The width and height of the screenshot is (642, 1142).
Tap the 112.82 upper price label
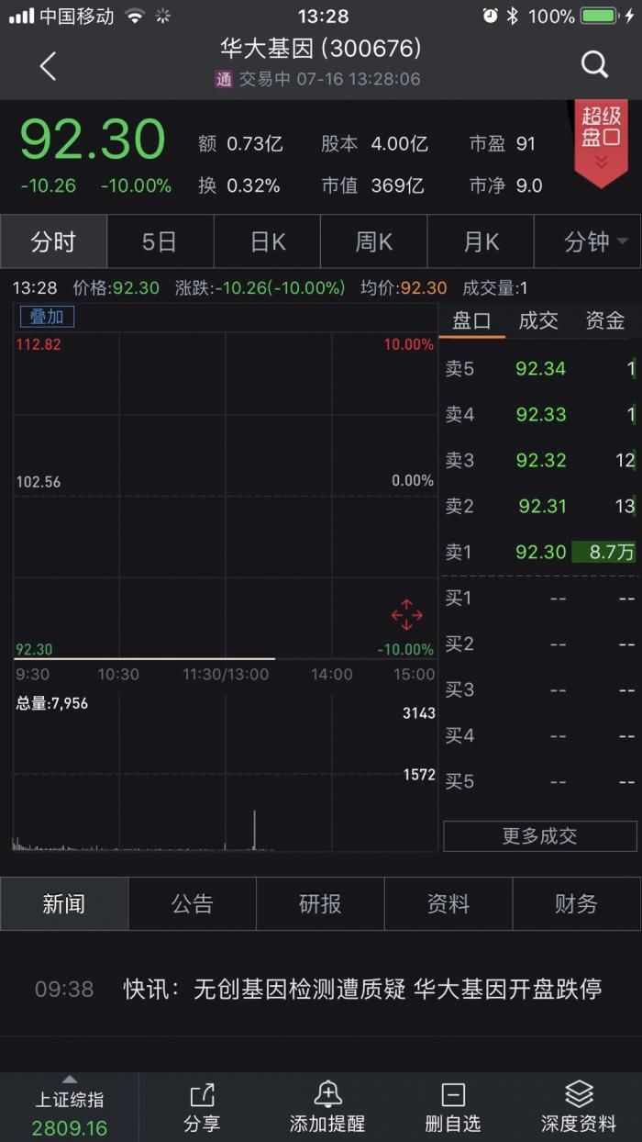[38, 345]
